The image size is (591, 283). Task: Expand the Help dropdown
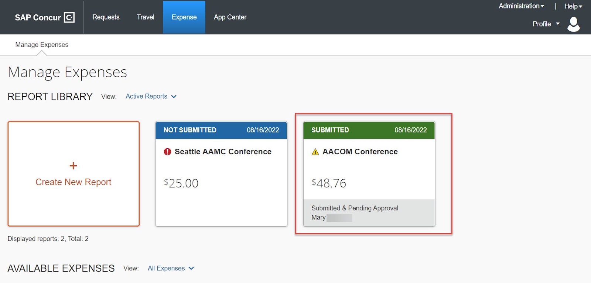[573, 6]
